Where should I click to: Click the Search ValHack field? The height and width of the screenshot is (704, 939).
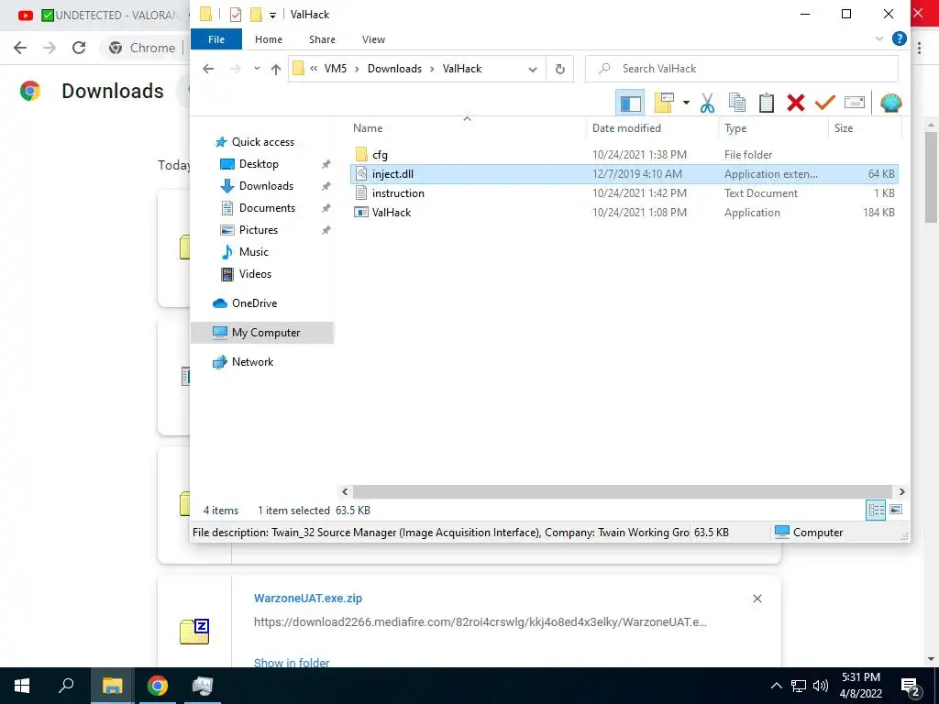coord(741,69)
